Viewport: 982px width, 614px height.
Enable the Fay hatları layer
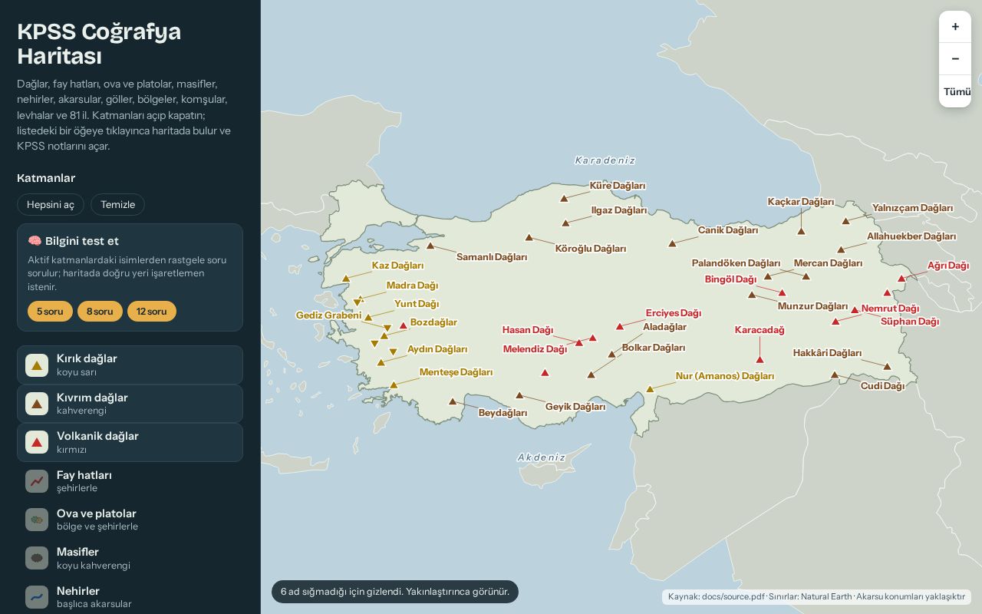[x=130, y=481]
